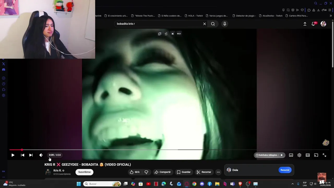The height and width of the screenshot is (188, 334).
Task: Open more actions ellipsis menu
Action: click(x=218, y=172)
